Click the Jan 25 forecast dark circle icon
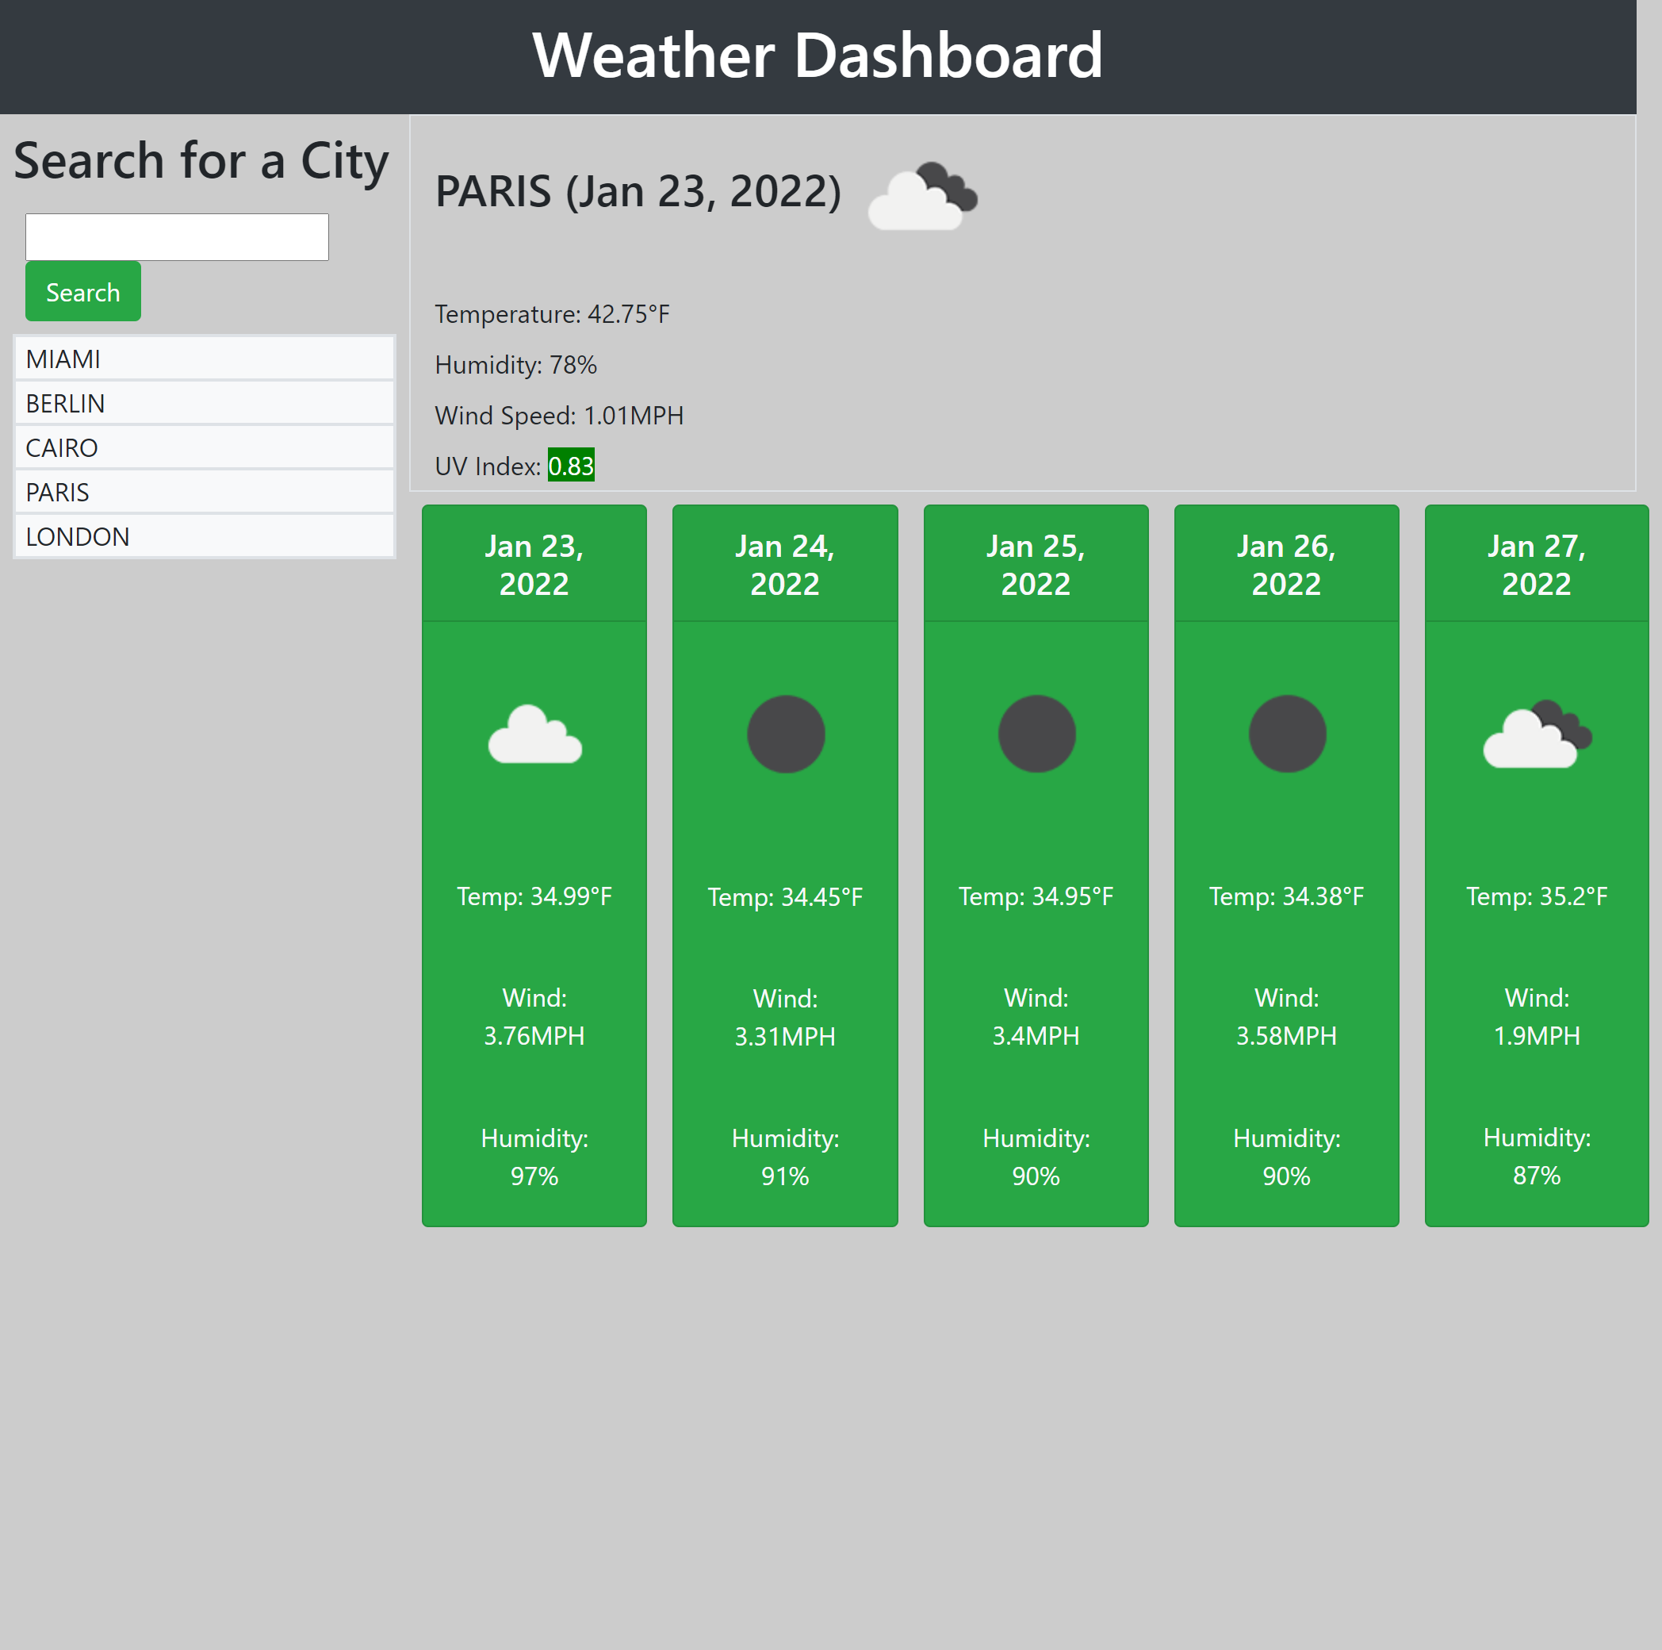This screenshot has width=1662, height=1650. [x=1036, y=735]
